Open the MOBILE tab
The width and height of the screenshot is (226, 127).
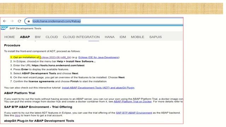137,37
